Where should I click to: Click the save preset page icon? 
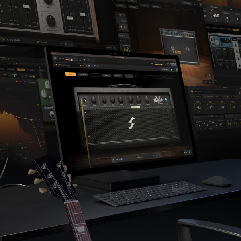tap(89, 66)
